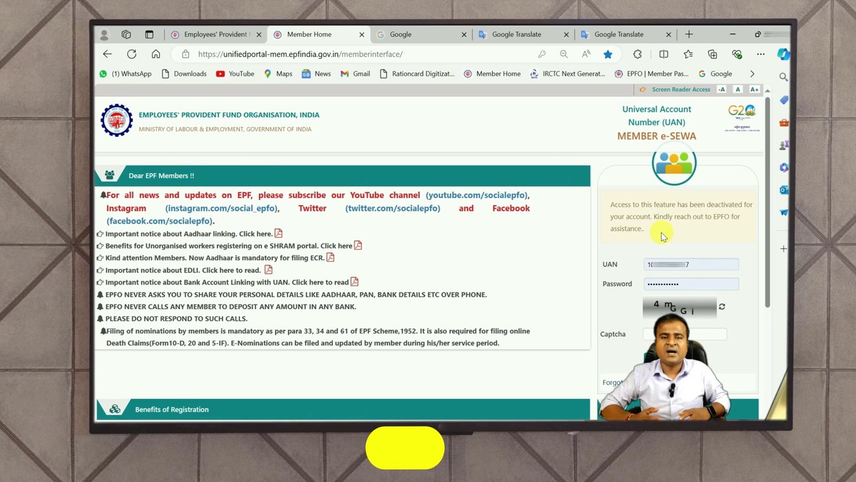Viewport: 856px width, 482px height.
Task: Open PDF icon beside e SHRAM notice
Action: 358,246
